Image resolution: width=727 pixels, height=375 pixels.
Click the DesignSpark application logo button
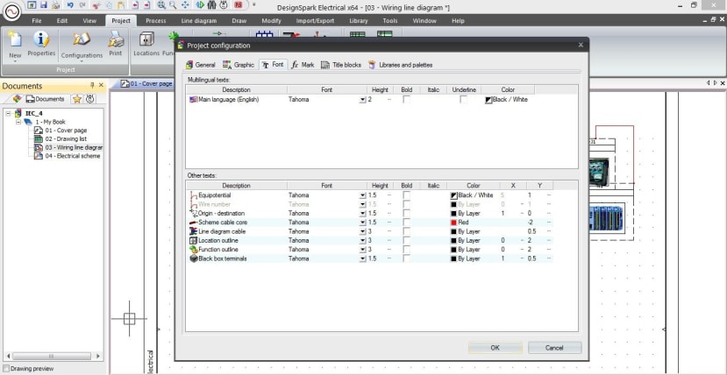tap(11, 11)
